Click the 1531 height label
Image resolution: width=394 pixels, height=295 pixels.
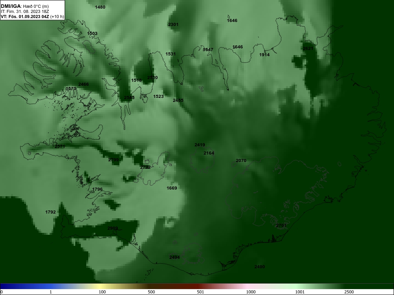click(x=171, y=54)
